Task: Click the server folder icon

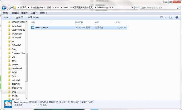Action: point(9,65)
